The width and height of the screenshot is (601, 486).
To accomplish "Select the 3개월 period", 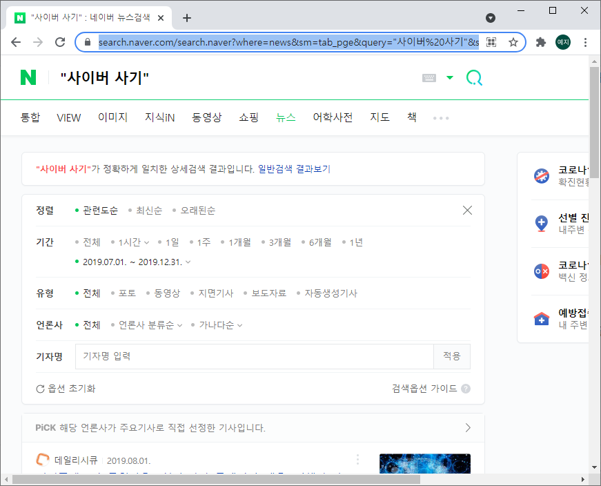I will [280, 242].
